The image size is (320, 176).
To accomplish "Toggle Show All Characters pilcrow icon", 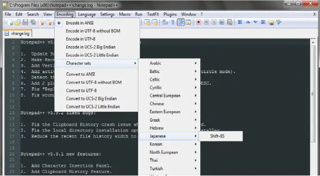I will pos(173,22).
